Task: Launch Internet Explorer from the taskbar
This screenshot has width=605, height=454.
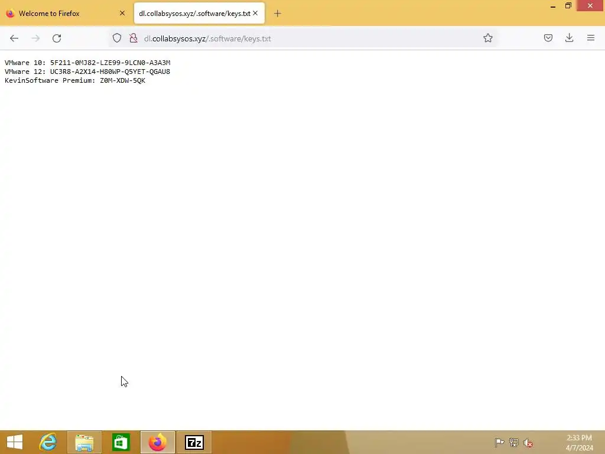Action: click(48, 442)
